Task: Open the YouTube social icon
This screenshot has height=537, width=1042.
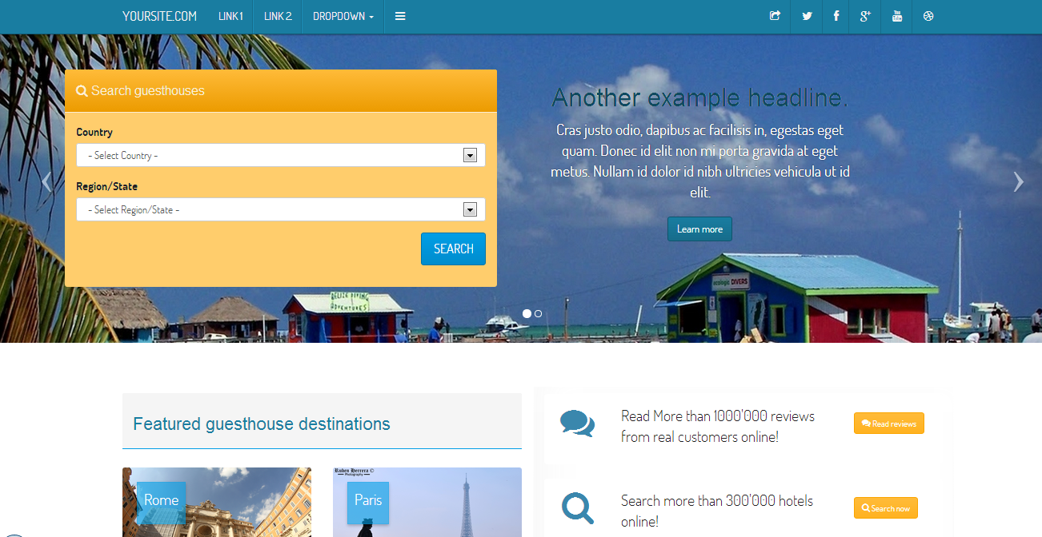Action: (x=897, y=16)
